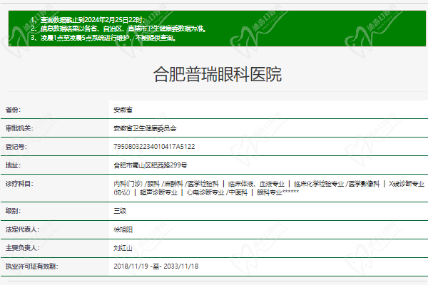Image resolution: width=428 pixels, height=285 pixels.
Task: Select main person name 刘红山
Action: pos(123,248)
